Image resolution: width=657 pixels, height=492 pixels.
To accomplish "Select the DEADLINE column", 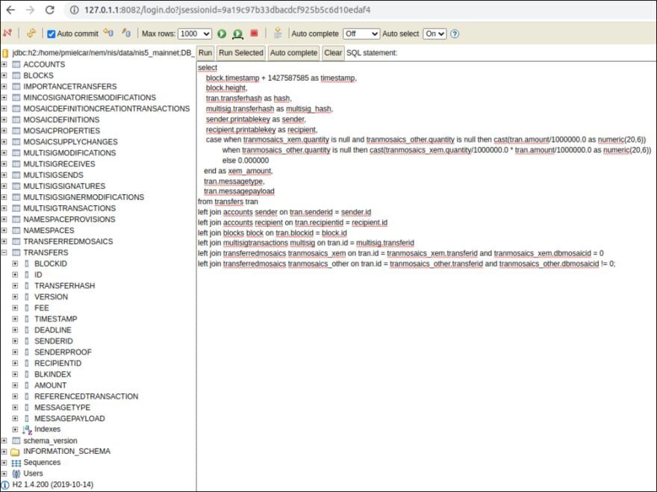I will click(x=53, y=330).
